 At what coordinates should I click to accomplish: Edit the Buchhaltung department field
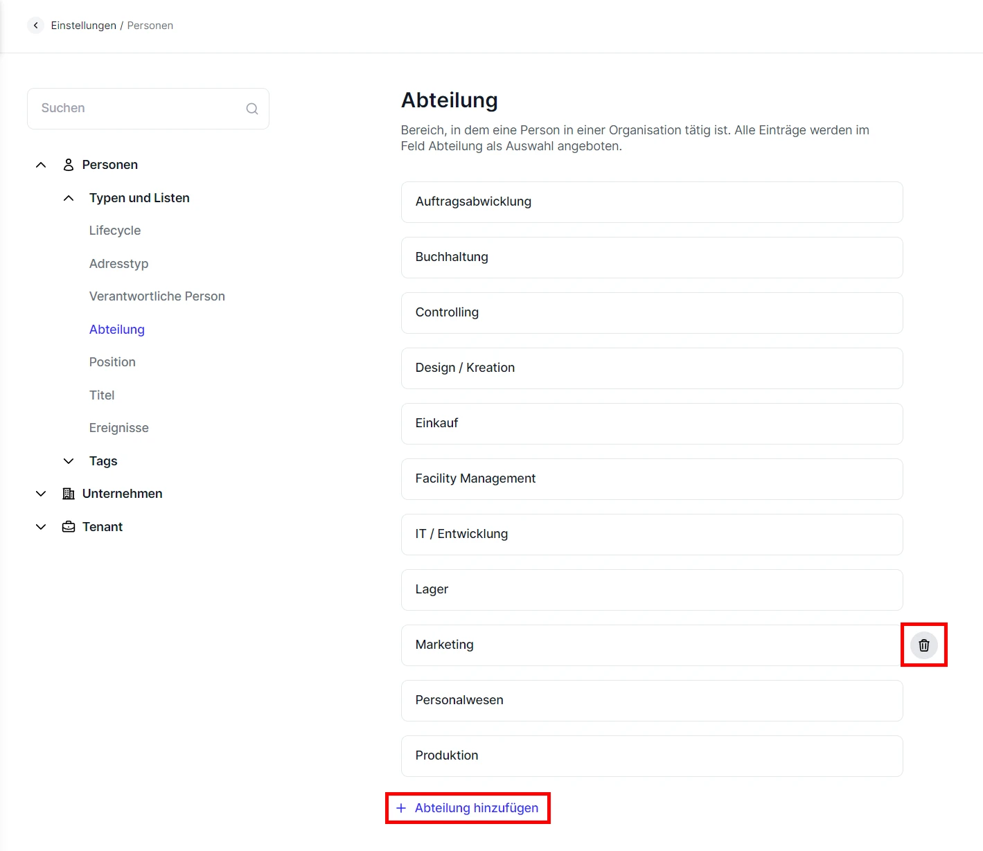(651, 258)
